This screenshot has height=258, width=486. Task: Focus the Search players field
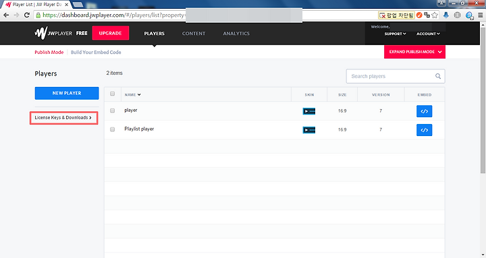pyautogui.click(x=396, y=76)
